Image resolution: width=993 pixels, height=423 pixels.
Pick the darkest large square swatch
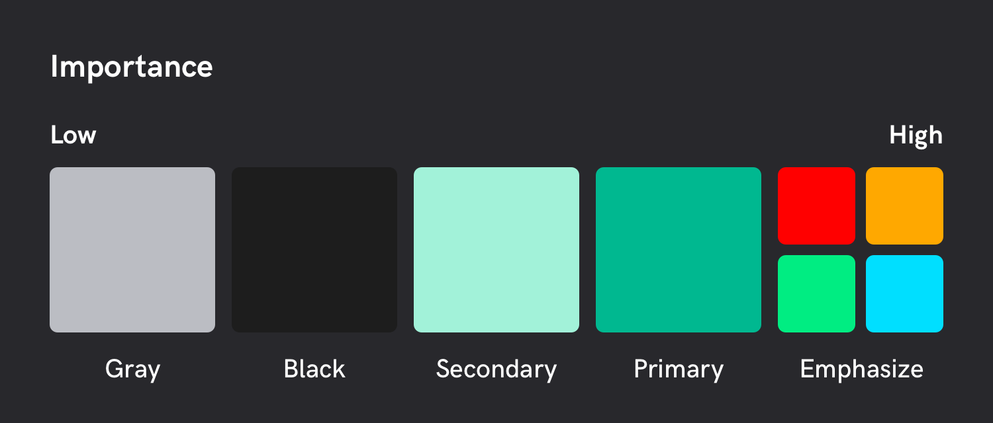click(314, 250)
